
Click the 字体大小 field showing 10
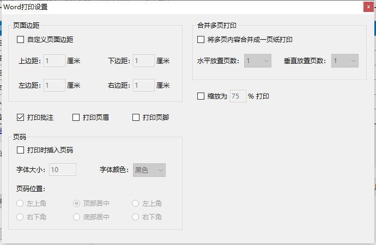63,170
